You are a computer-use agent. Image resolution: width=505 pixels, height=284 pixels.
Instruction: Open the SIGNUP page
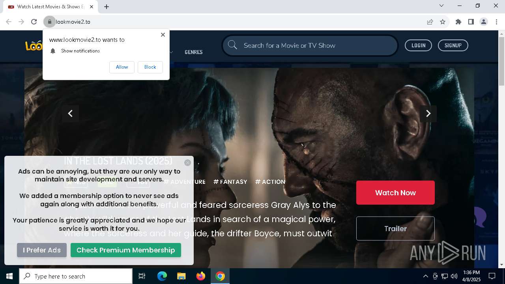click(x=453, y=45)
